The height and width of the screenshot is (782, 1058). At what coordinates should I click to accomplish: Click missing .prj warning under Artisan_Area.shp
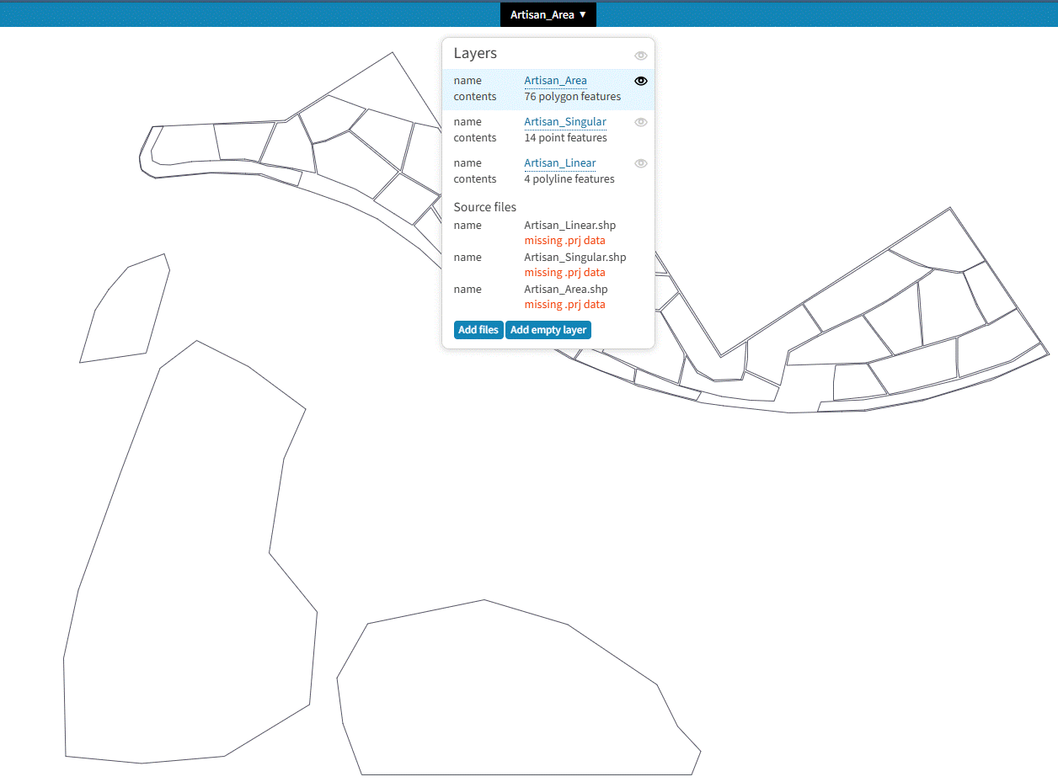tap(564, 305)
